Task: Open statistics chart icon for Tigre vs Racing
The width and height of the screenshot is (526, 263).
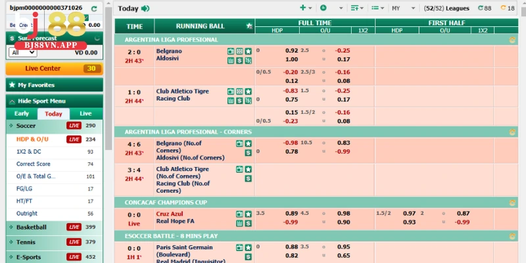Action: click(231, 101)
